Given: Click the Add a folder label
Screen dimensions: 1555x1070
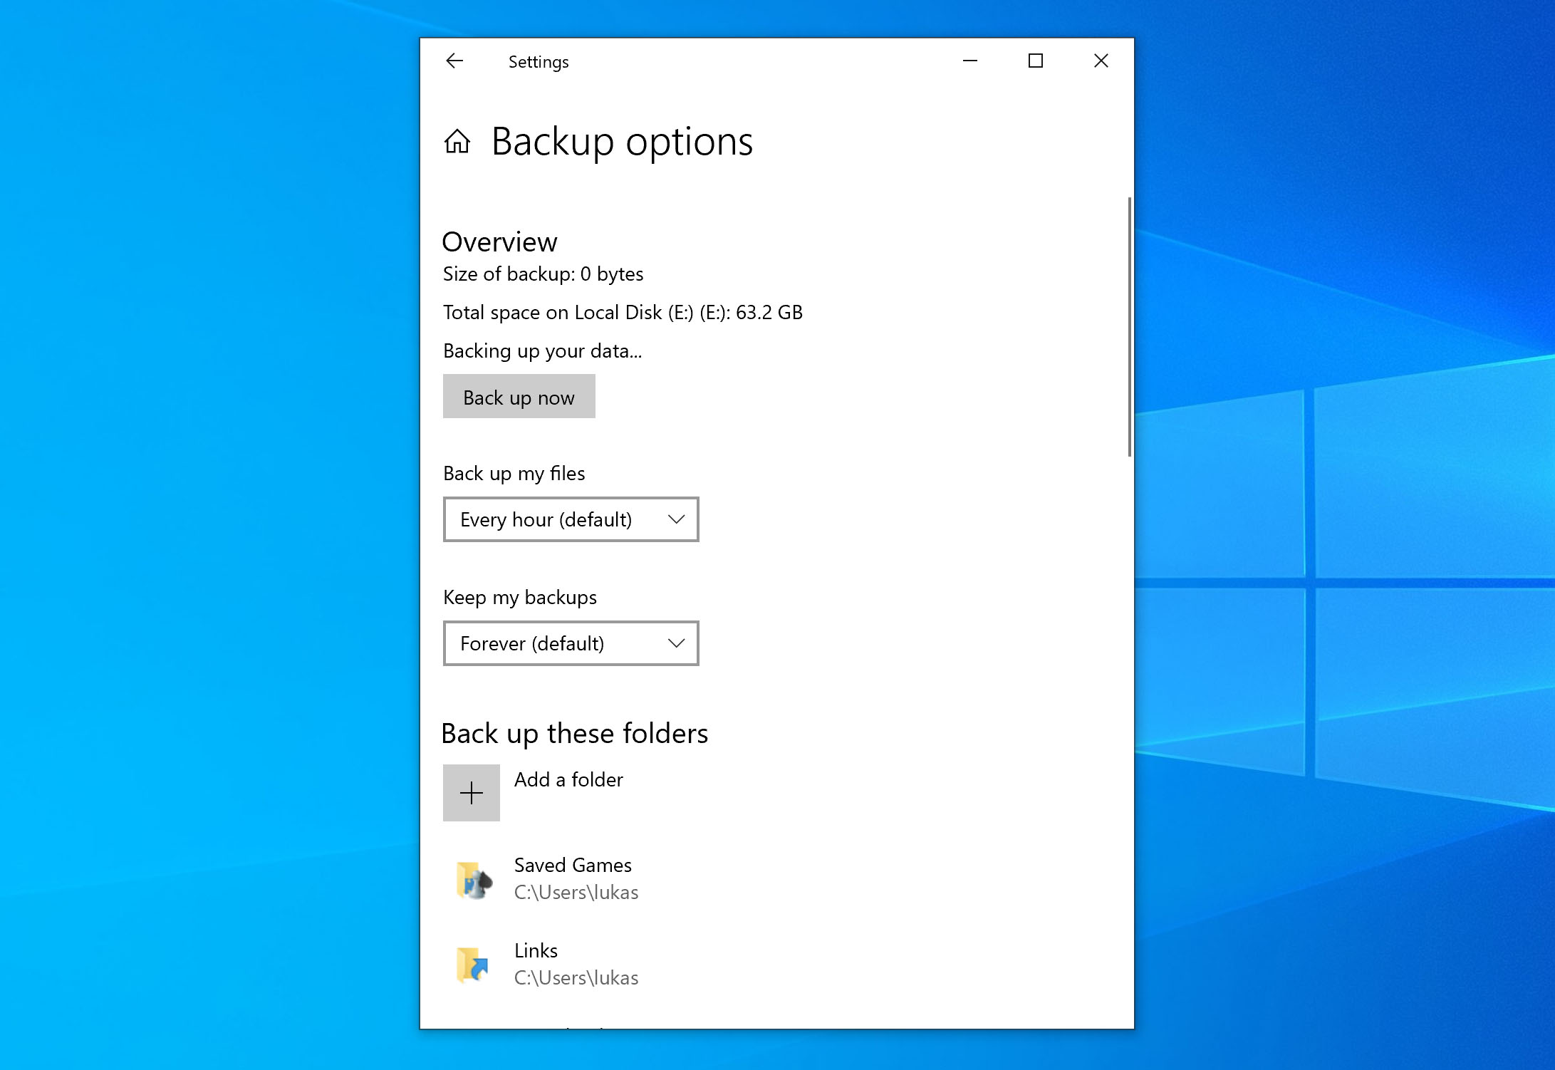Looking at the screenshot, I should (x=568, y=779).
